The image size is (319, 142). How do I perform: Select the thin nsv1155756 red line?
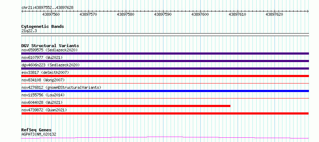(165, 98)
